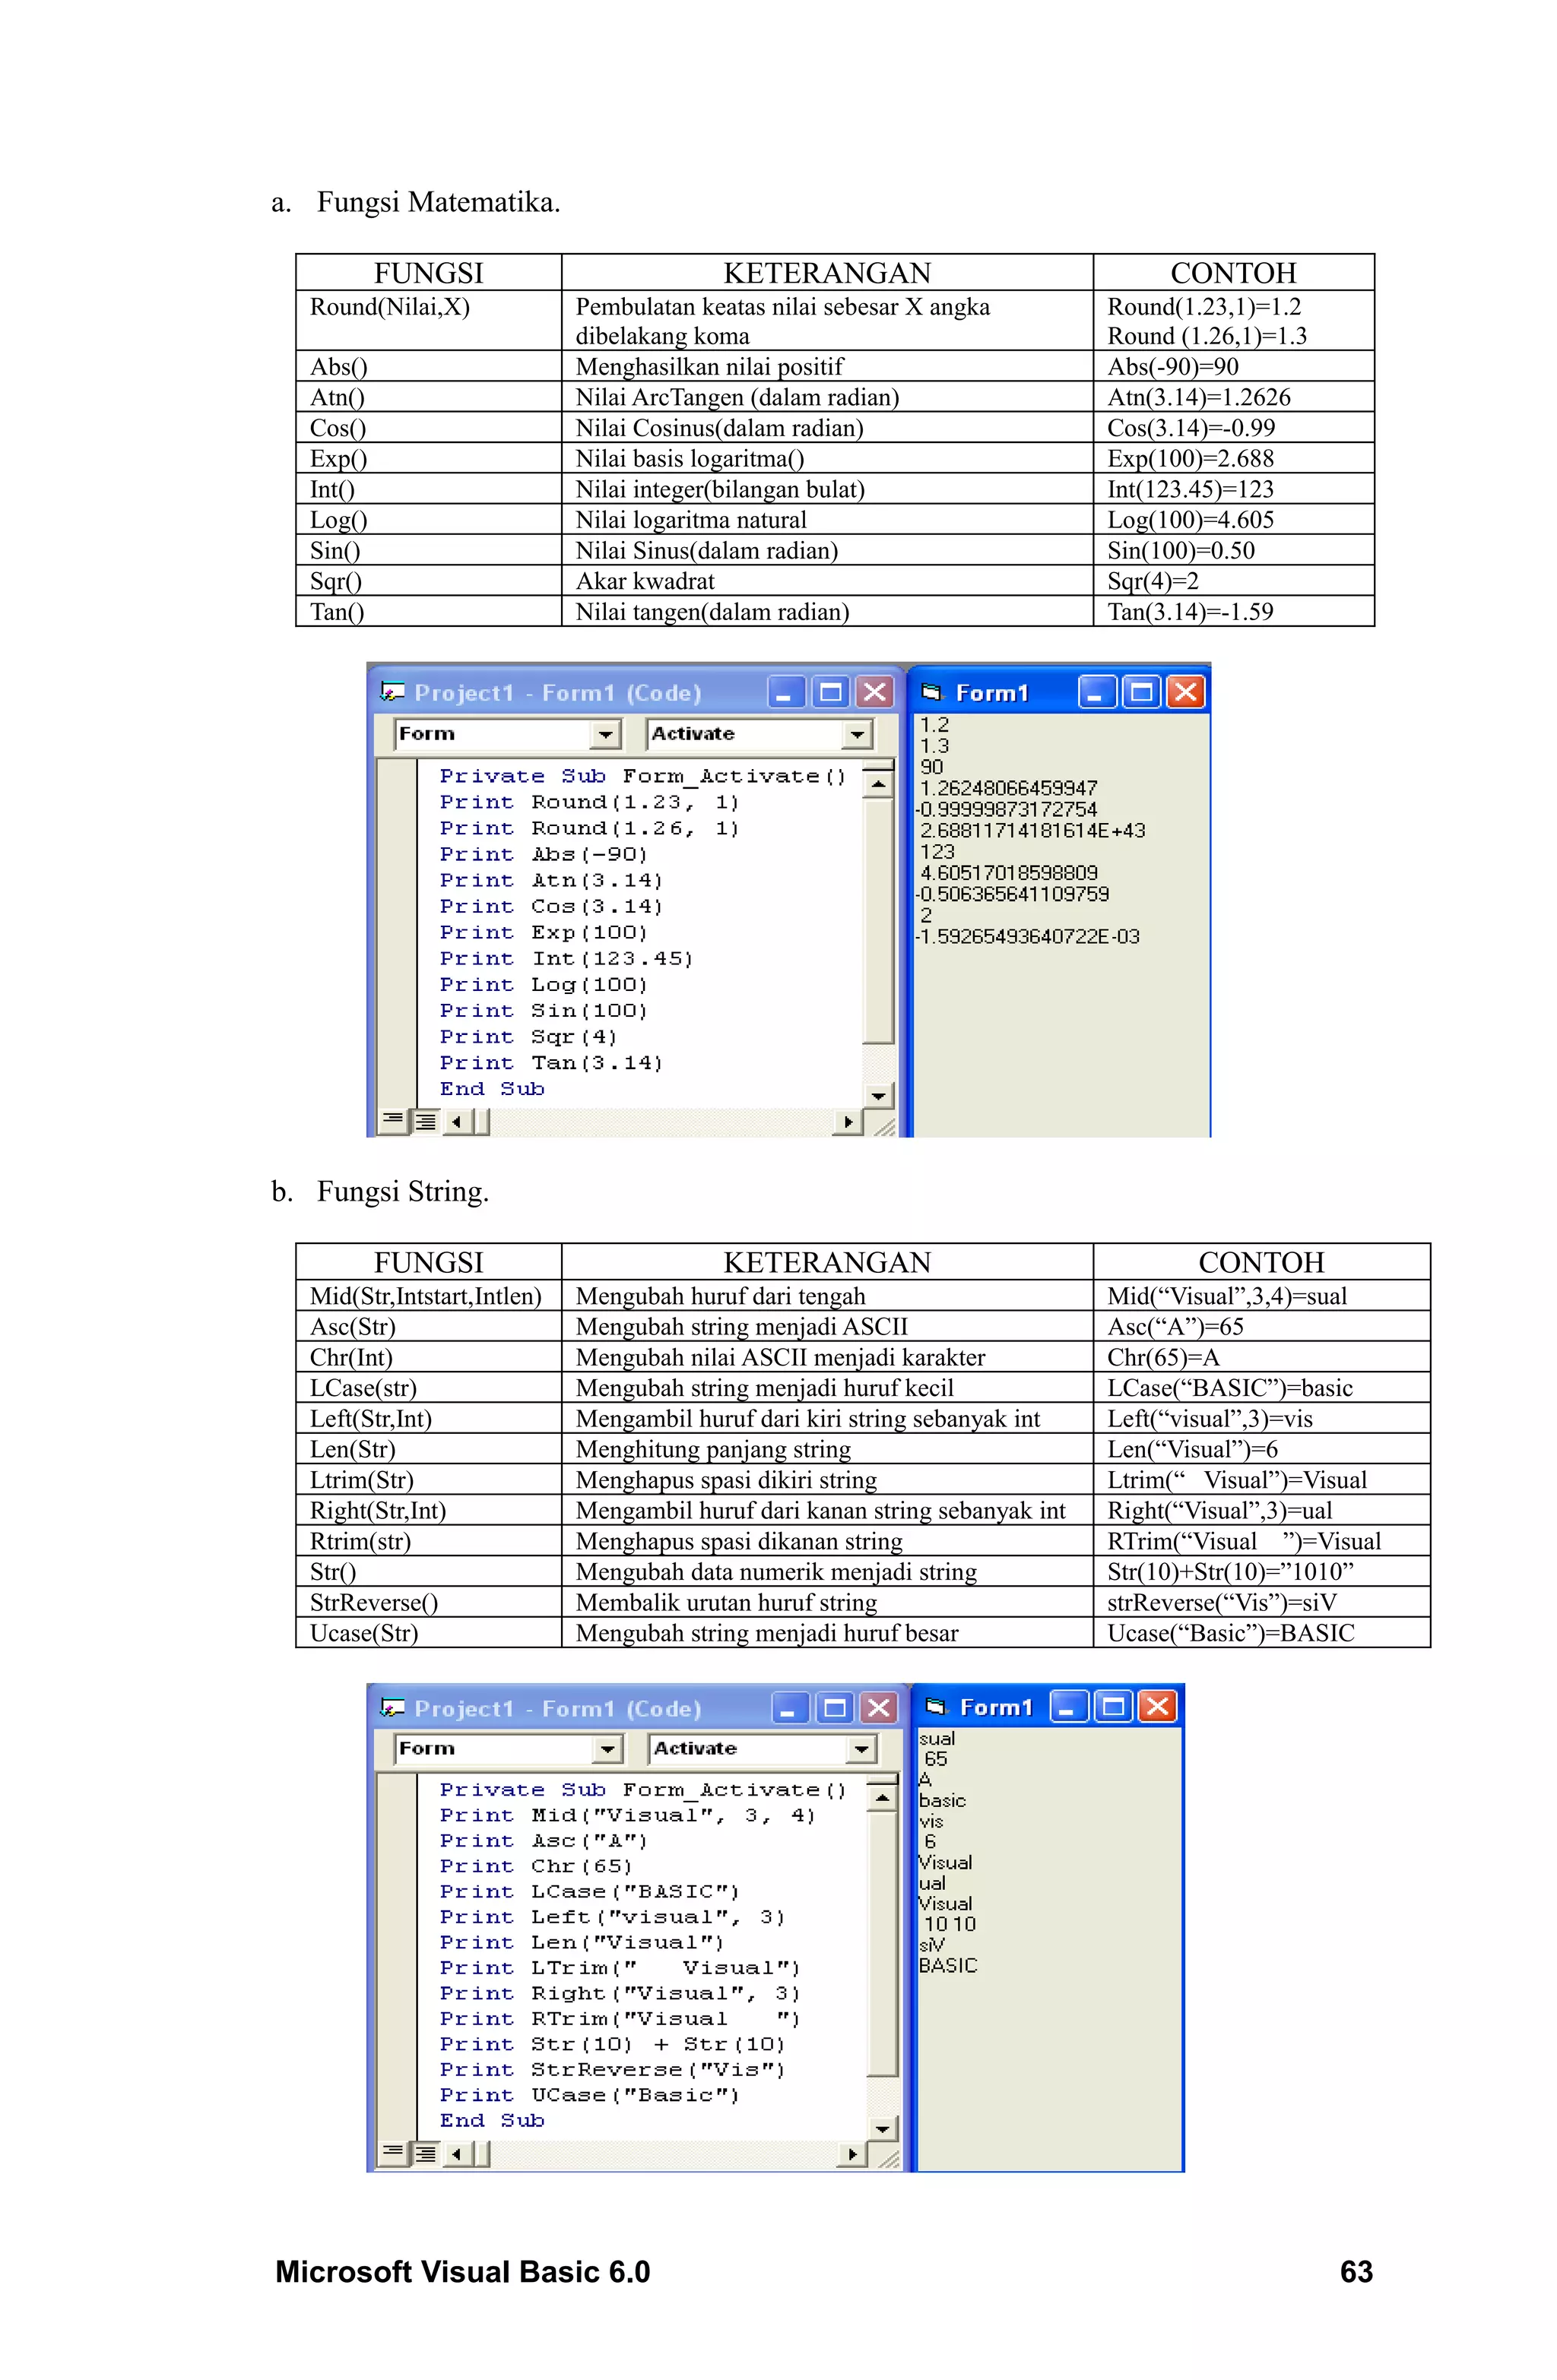Click horizontal scroll right arrow in math code window
The height and width of the screenshot is (2380, 1557).
click(x=848, y=1121)
